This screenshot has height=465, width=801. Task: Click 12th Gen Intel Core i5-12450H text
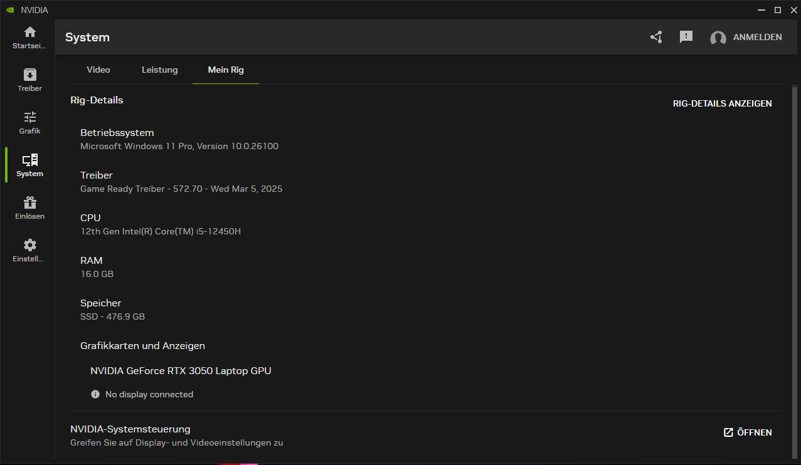[161, 231]
